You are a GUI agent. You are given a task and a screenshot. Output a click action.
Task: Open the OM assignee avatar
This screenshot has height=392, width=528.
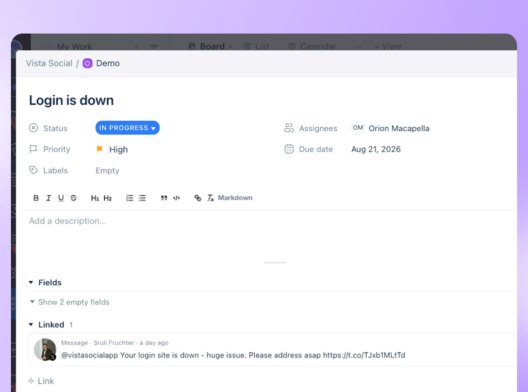pos(358,128)
